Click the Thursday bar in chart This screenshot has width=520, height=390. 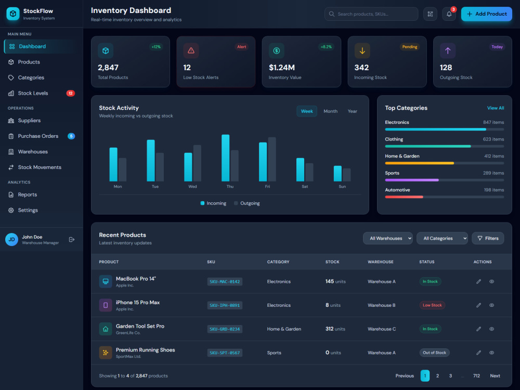click(x=230, y=158)
